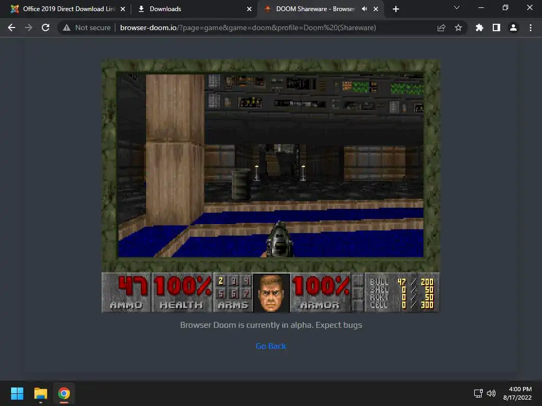Open the Chrome profile icon
Screen dimensions: 542x406
(513, 27)
